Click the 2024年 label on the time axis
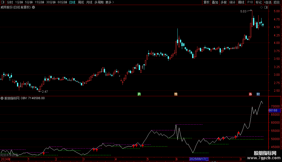282x162 pixels. click(6, 159)
